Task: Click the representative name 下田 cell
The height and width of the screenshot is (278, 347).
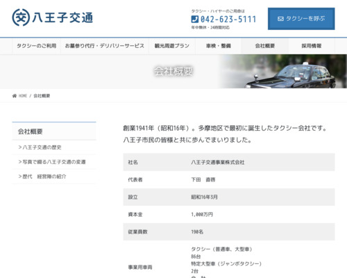Action: pos(203,180)
